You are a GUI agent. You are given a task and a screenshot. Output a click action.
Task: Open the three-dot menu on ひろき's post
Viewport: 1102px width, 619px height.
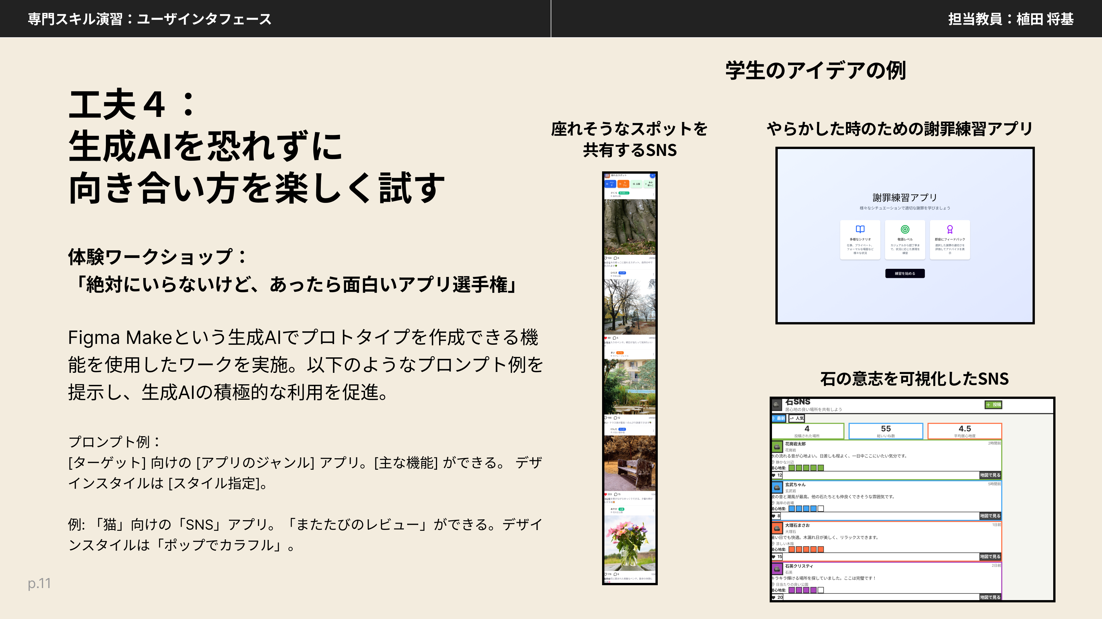coord(654,274)
